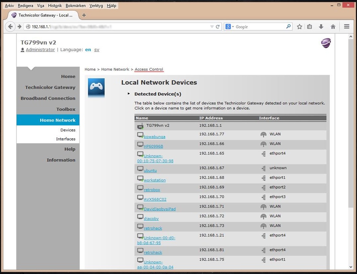Click the ethernet icon in retrobox row
The image size is (357, 274).
(x=264, y=188)
